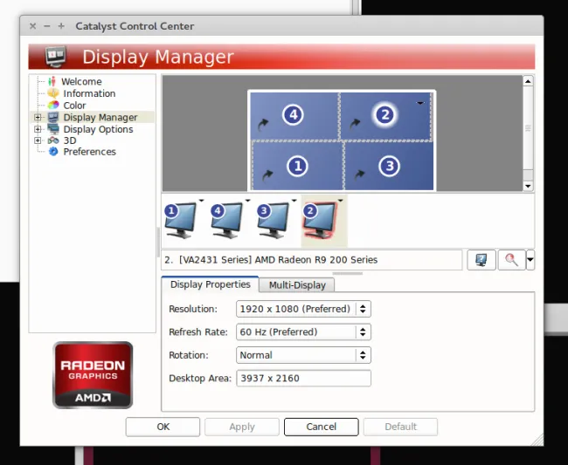Select the Information tree item
The height and width of the screenshot is (465, 568).
pyautogui.click(x=89, y=93)
